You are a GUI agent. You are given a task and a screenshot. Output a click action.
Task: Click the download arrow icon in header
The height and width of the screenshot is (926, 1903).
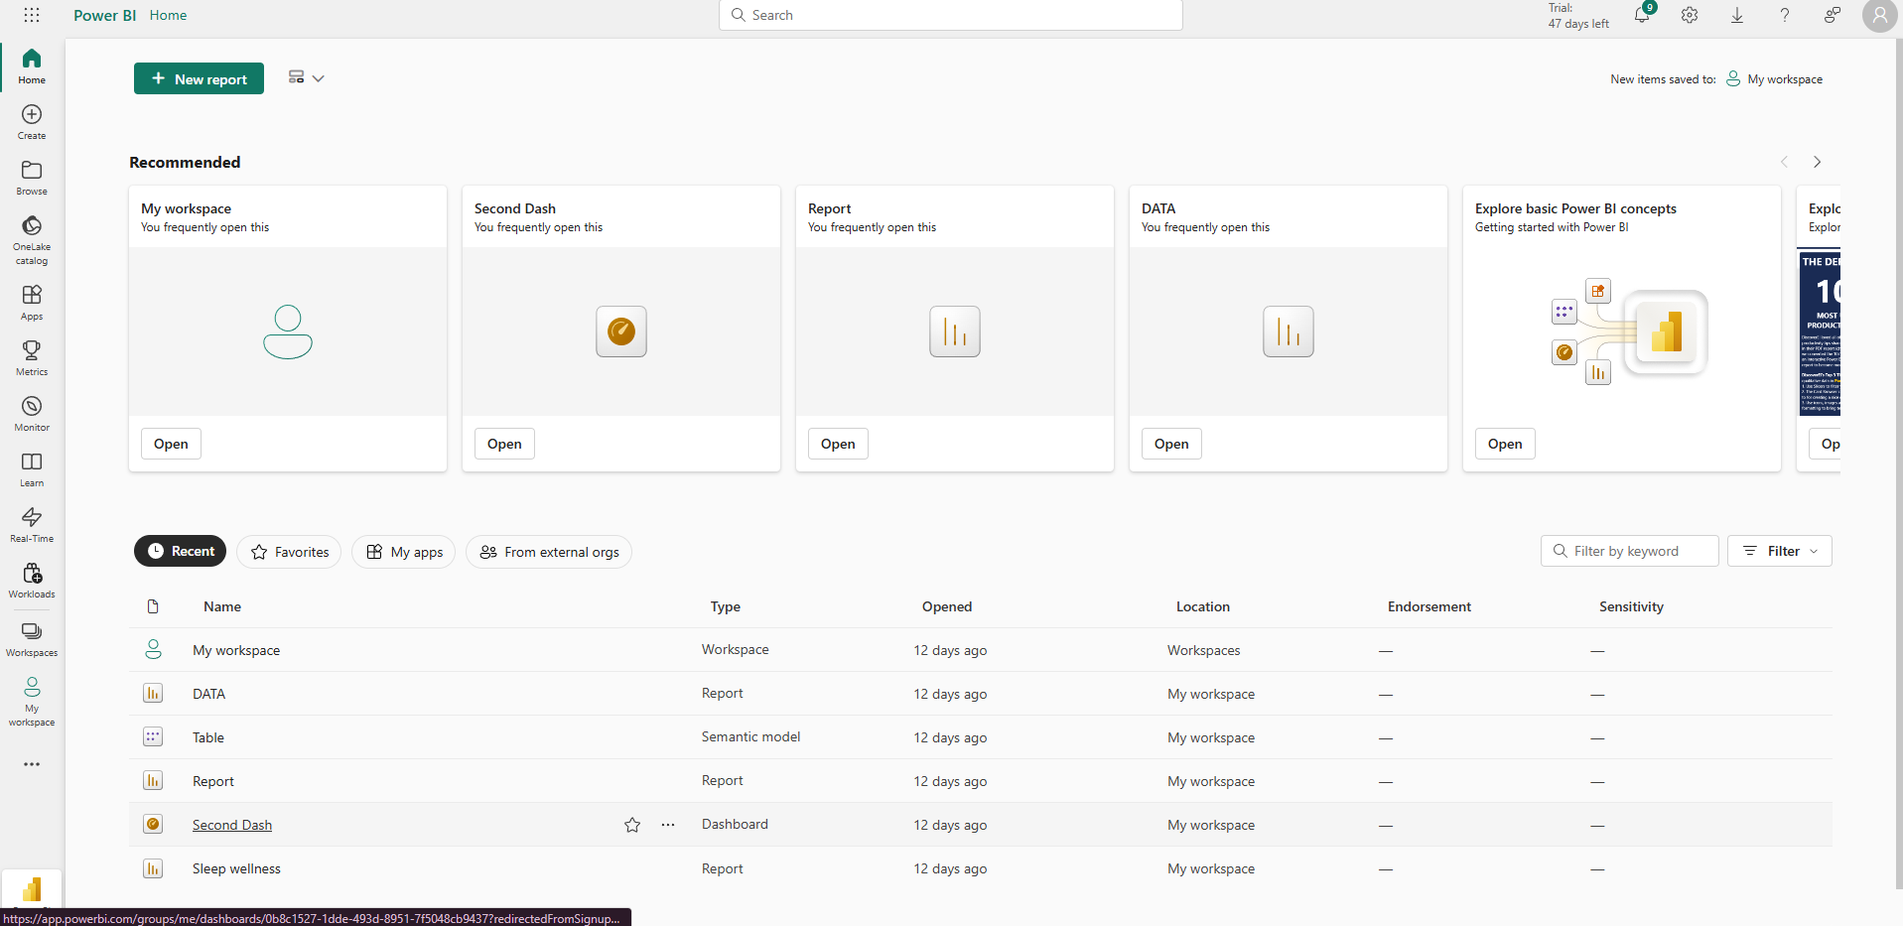coord(1737,15)
